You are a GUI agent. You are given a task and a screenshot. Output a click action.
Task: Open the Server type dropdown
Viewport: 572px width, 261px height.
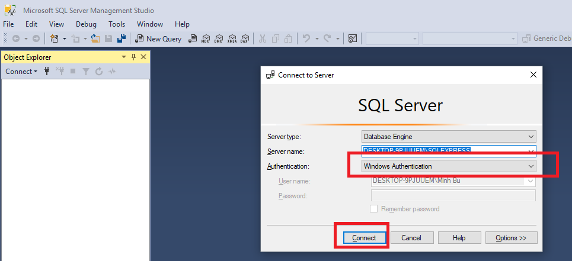[x=449, y=137]
